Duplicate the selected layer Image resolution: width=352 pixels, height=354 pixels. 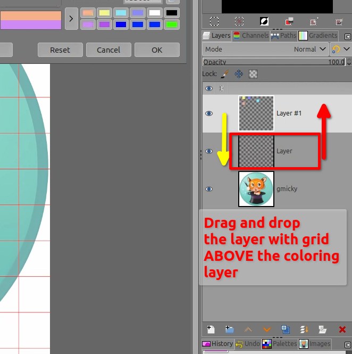pyautogui.click(x=286, y=330)
